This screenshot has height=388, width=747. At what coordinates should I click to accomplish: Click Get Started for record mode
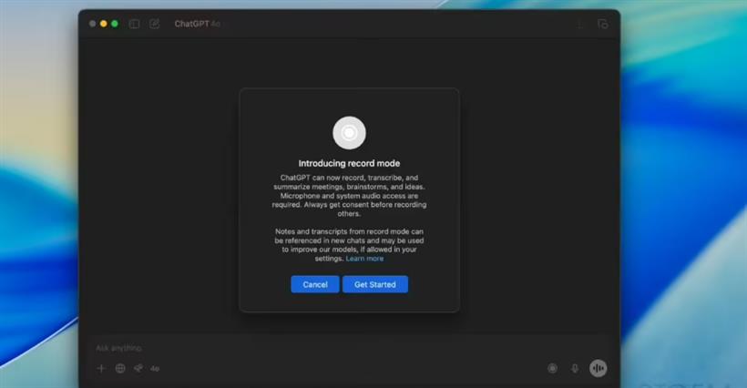[375, 284]
